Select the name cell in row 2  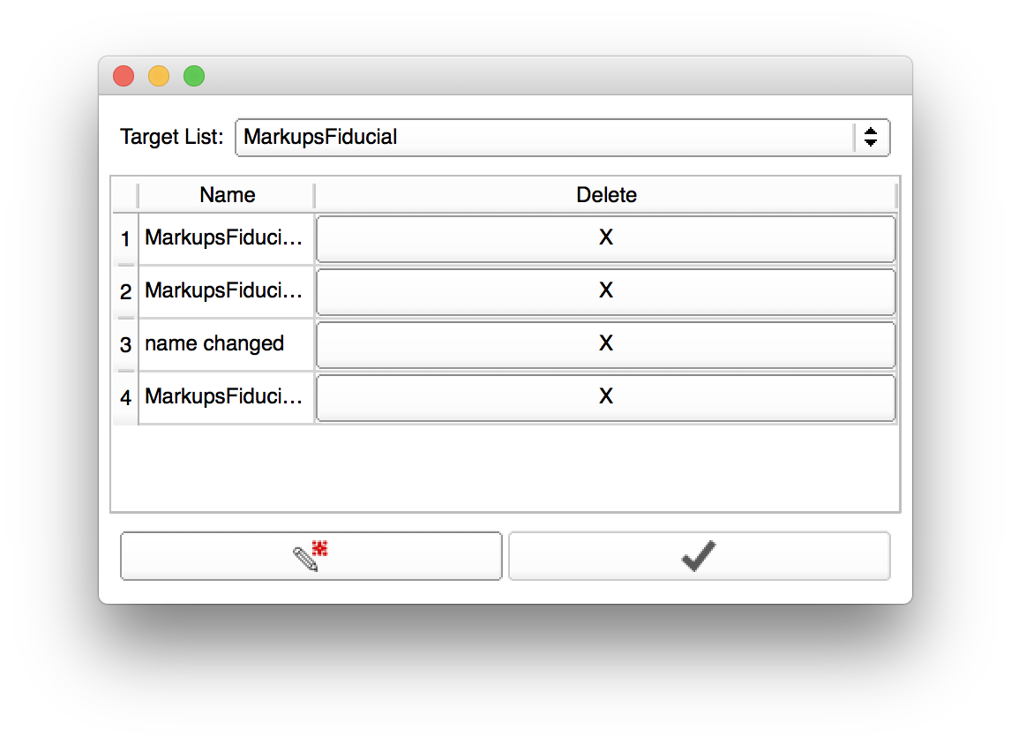(x=227, y=291)
